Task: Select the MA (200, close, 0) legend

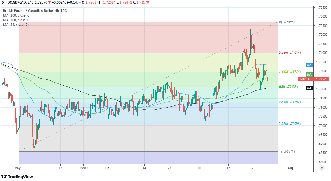Action: click(x=17, y=15)
